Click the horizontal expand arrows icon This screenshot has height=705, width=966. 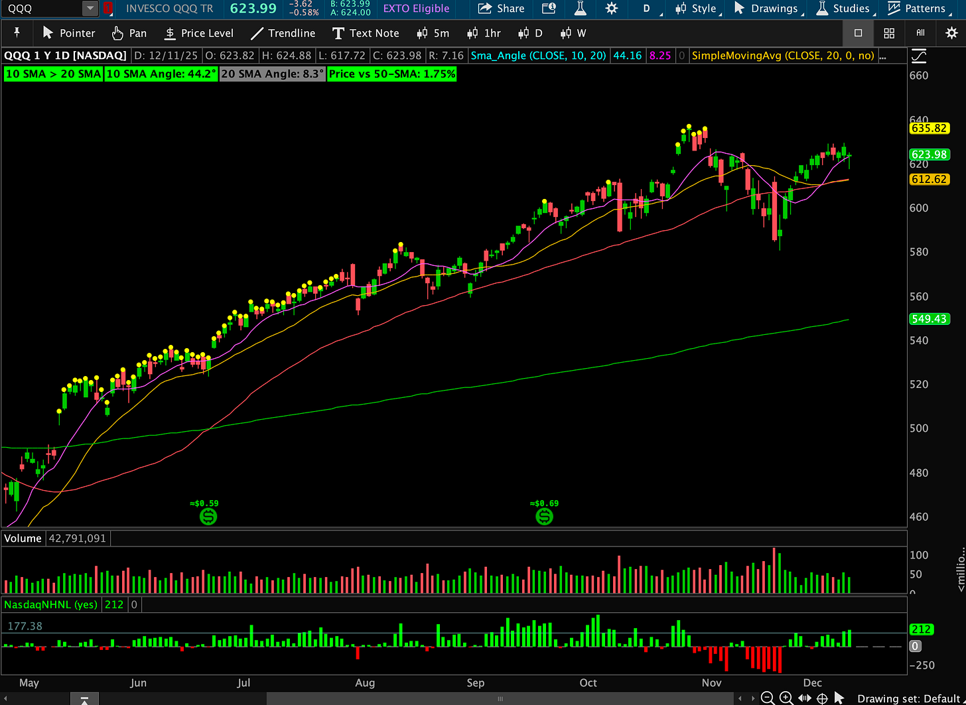click(805, 698)
